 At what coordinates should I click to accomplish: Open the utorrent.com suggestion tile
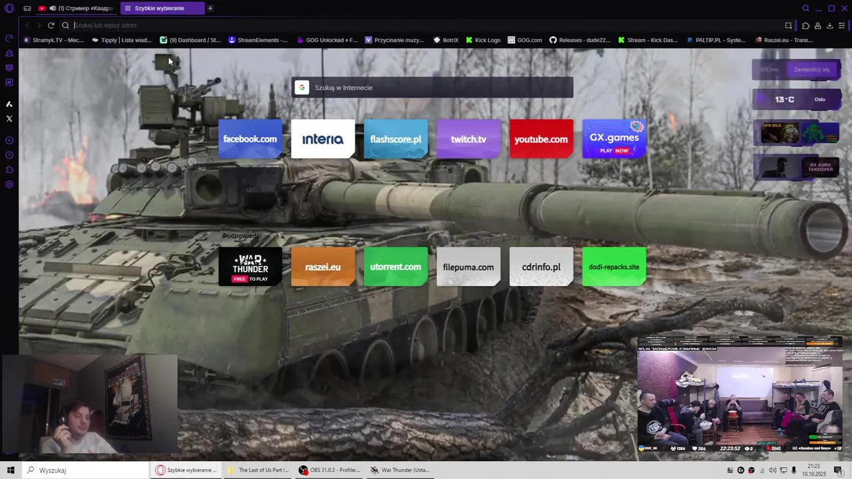pos(395,267)
